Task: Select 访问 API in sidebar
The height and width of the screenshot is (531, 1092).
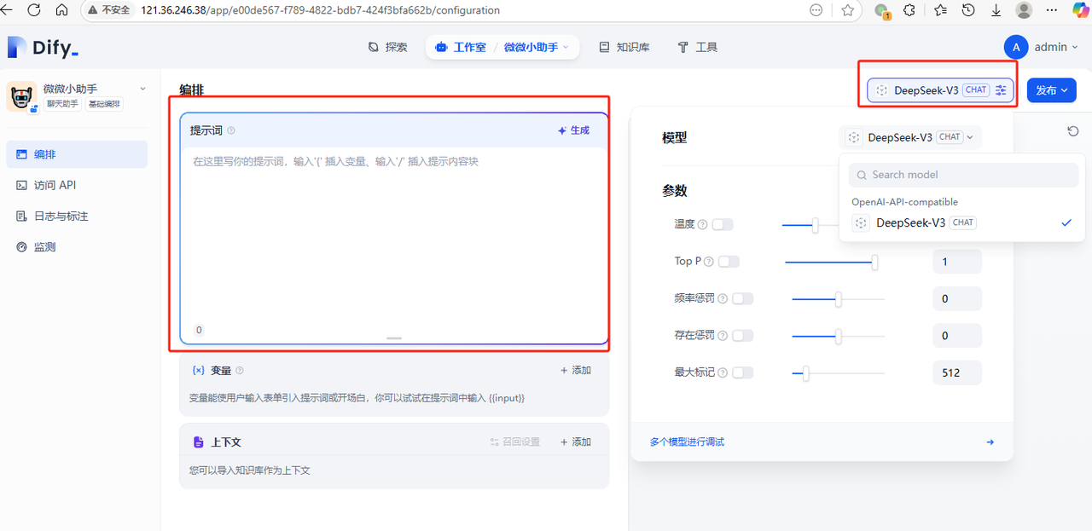Action: (55, 185)
